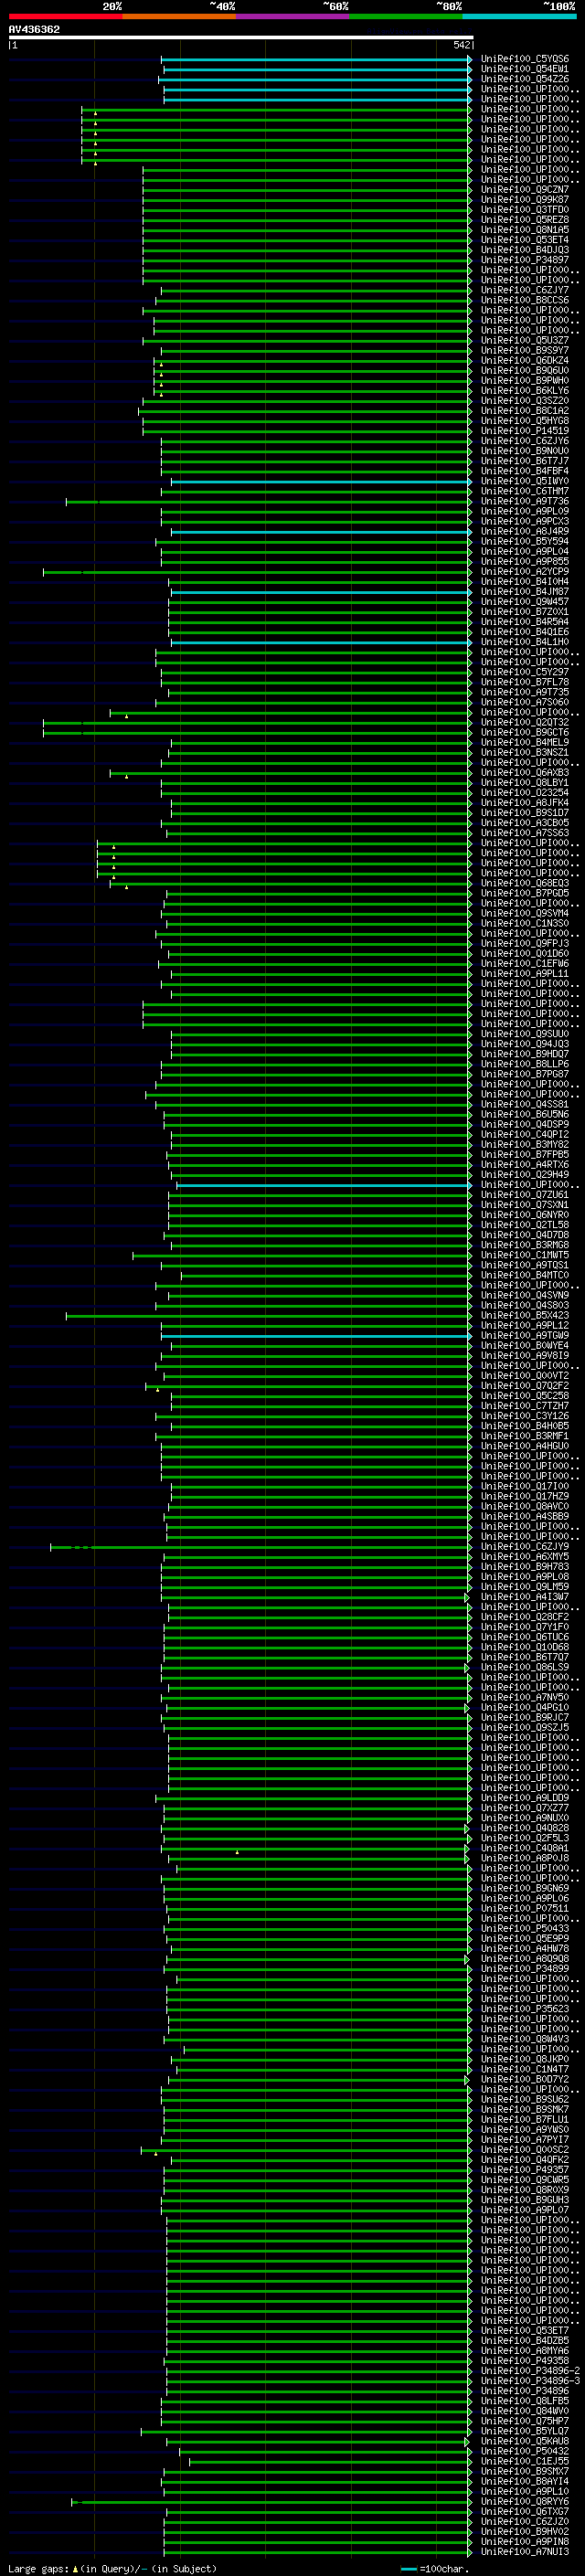The image size is (585, 2576).
Task: Select the UniRef100_B4L1H0 label
Action: [x=524, y=642]
